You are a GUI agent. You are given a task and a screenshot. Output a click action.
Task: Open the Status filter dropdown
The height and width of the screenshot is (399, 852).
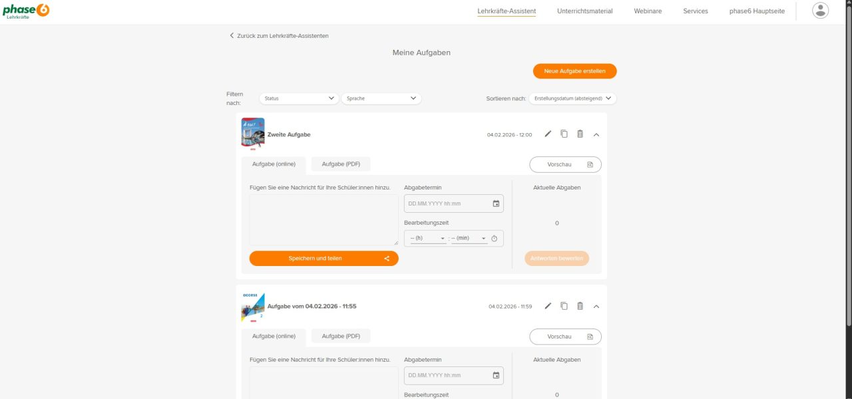pyautogui.click(x=299, y=98)
